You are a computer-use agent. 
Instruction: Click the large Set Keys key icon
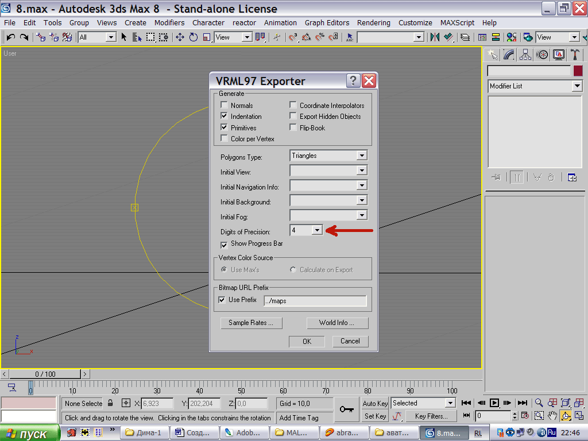(346, 409)
